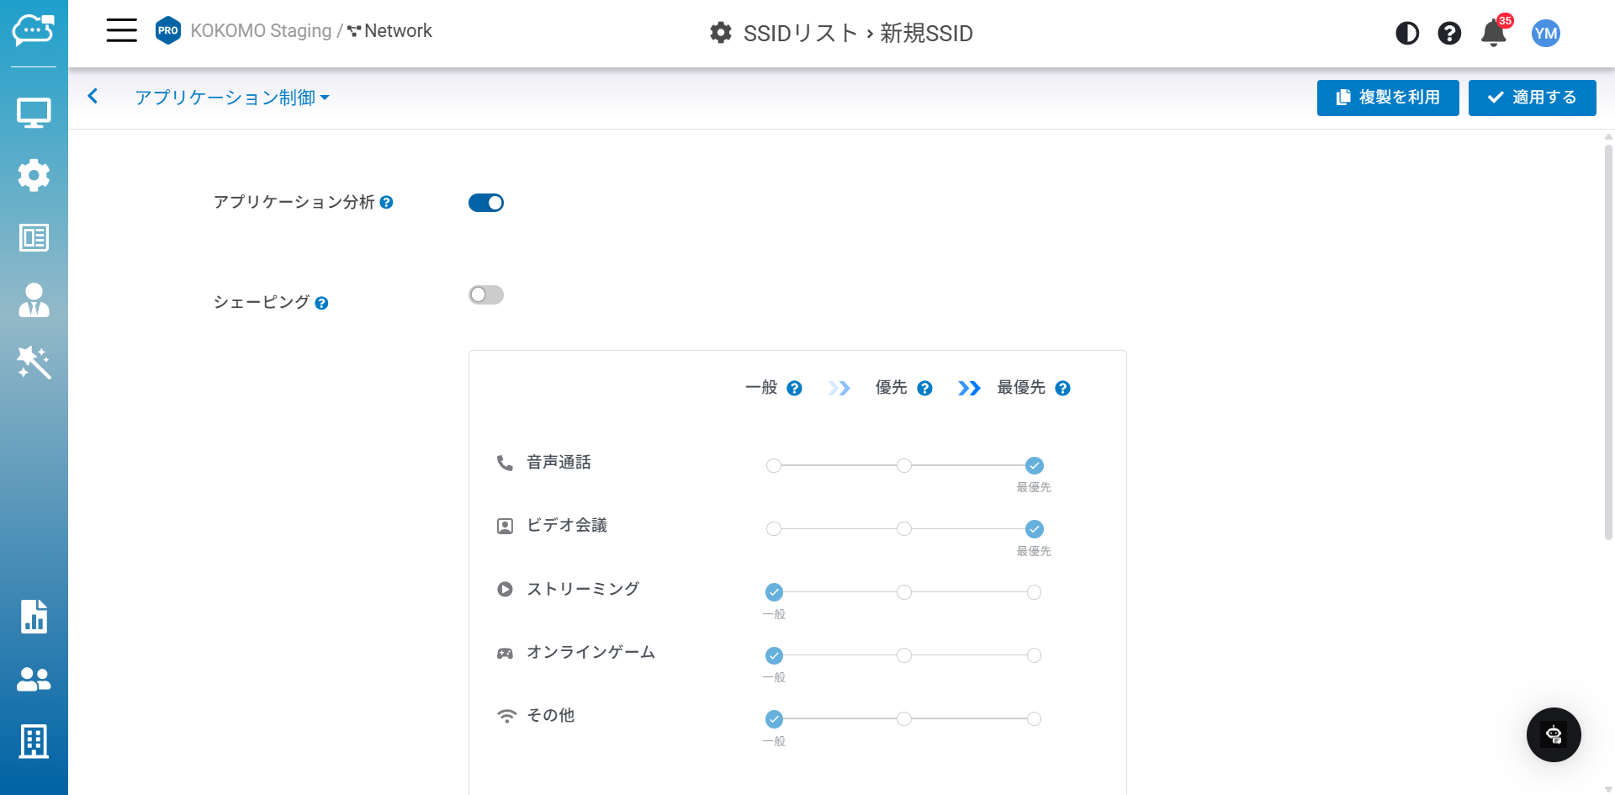This screenshot has height=795, width=1615.
Task: Open the chart report icon in sidebar
Action: pyautogui.click(x=34, y=617)
